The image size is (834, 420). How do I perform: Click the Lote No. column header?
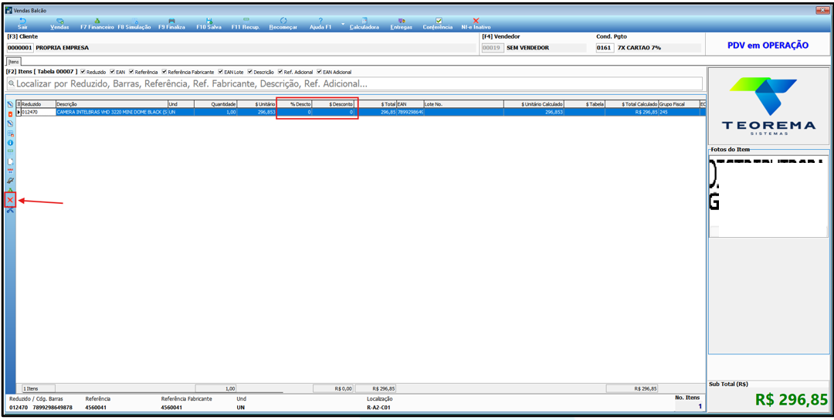pos(463,104)
